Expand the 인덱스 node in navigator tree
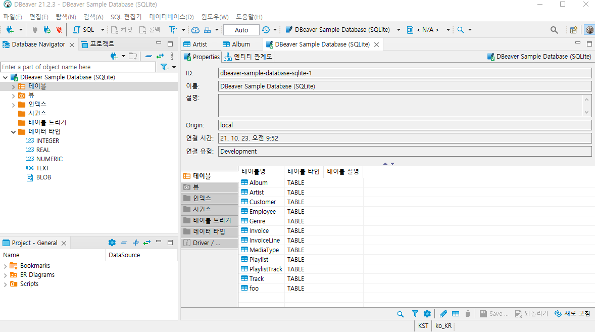Screen dimensions: 595x332 pos(13,105)
